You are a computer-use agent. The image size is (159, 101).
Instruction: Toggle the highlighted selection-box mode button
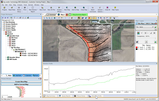[x=95, y=18]
